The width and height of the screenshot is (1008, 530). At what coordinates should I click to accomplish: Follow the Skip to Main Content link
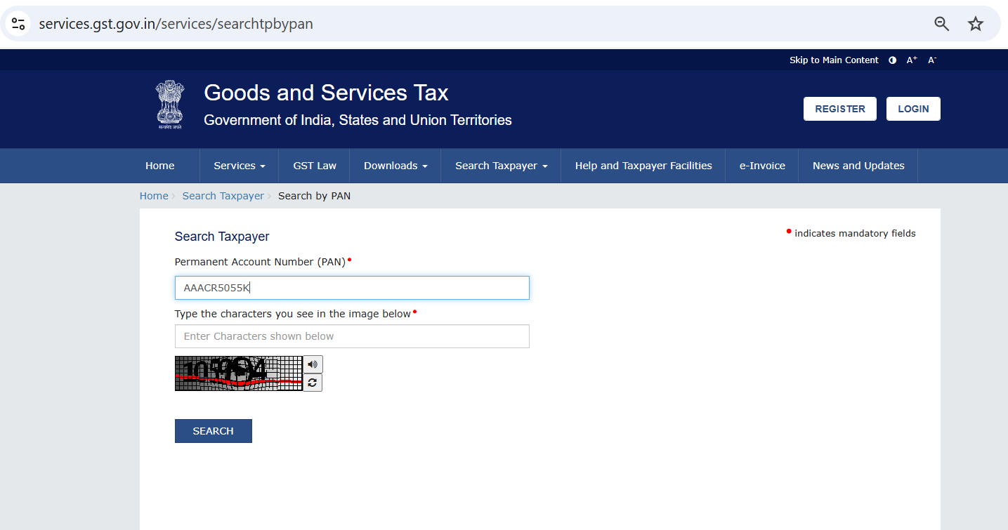tap(833, 60)
